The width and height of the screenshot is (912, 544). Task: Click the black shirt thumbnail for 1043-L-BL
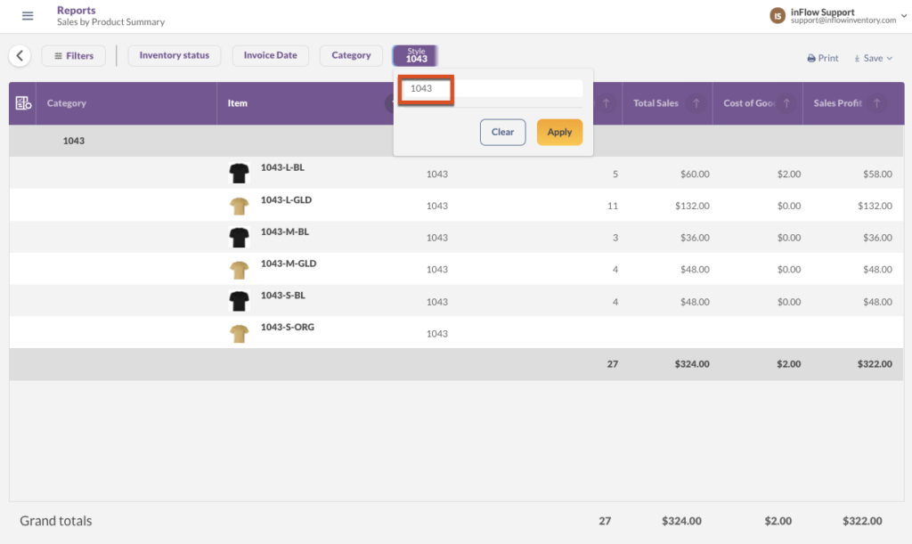tap(238, 174)
